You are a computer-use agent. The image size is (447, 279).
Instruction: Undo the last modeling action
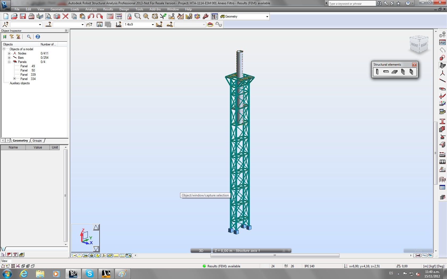(x=91, y=16)
